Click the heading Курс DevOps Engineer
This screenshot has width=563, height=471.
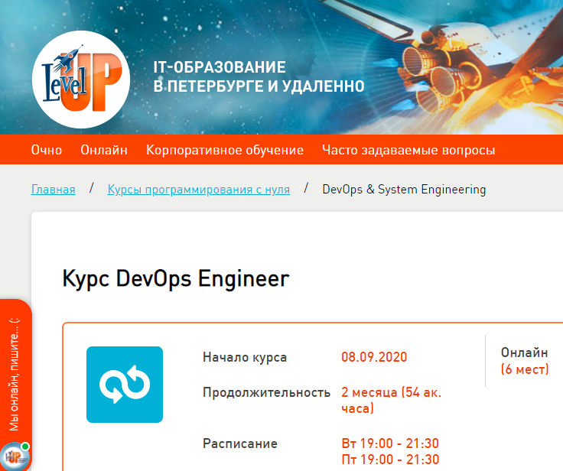(x=176, y=278)
